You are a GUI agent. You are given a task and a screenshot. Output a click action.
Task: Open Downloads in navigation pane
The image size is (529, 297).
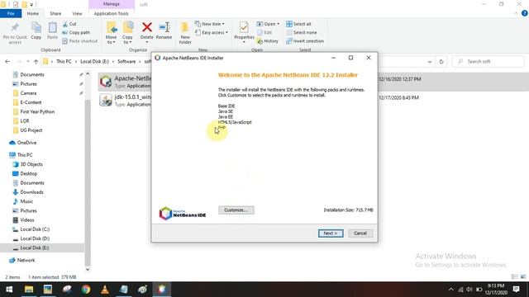coord(31,192)
